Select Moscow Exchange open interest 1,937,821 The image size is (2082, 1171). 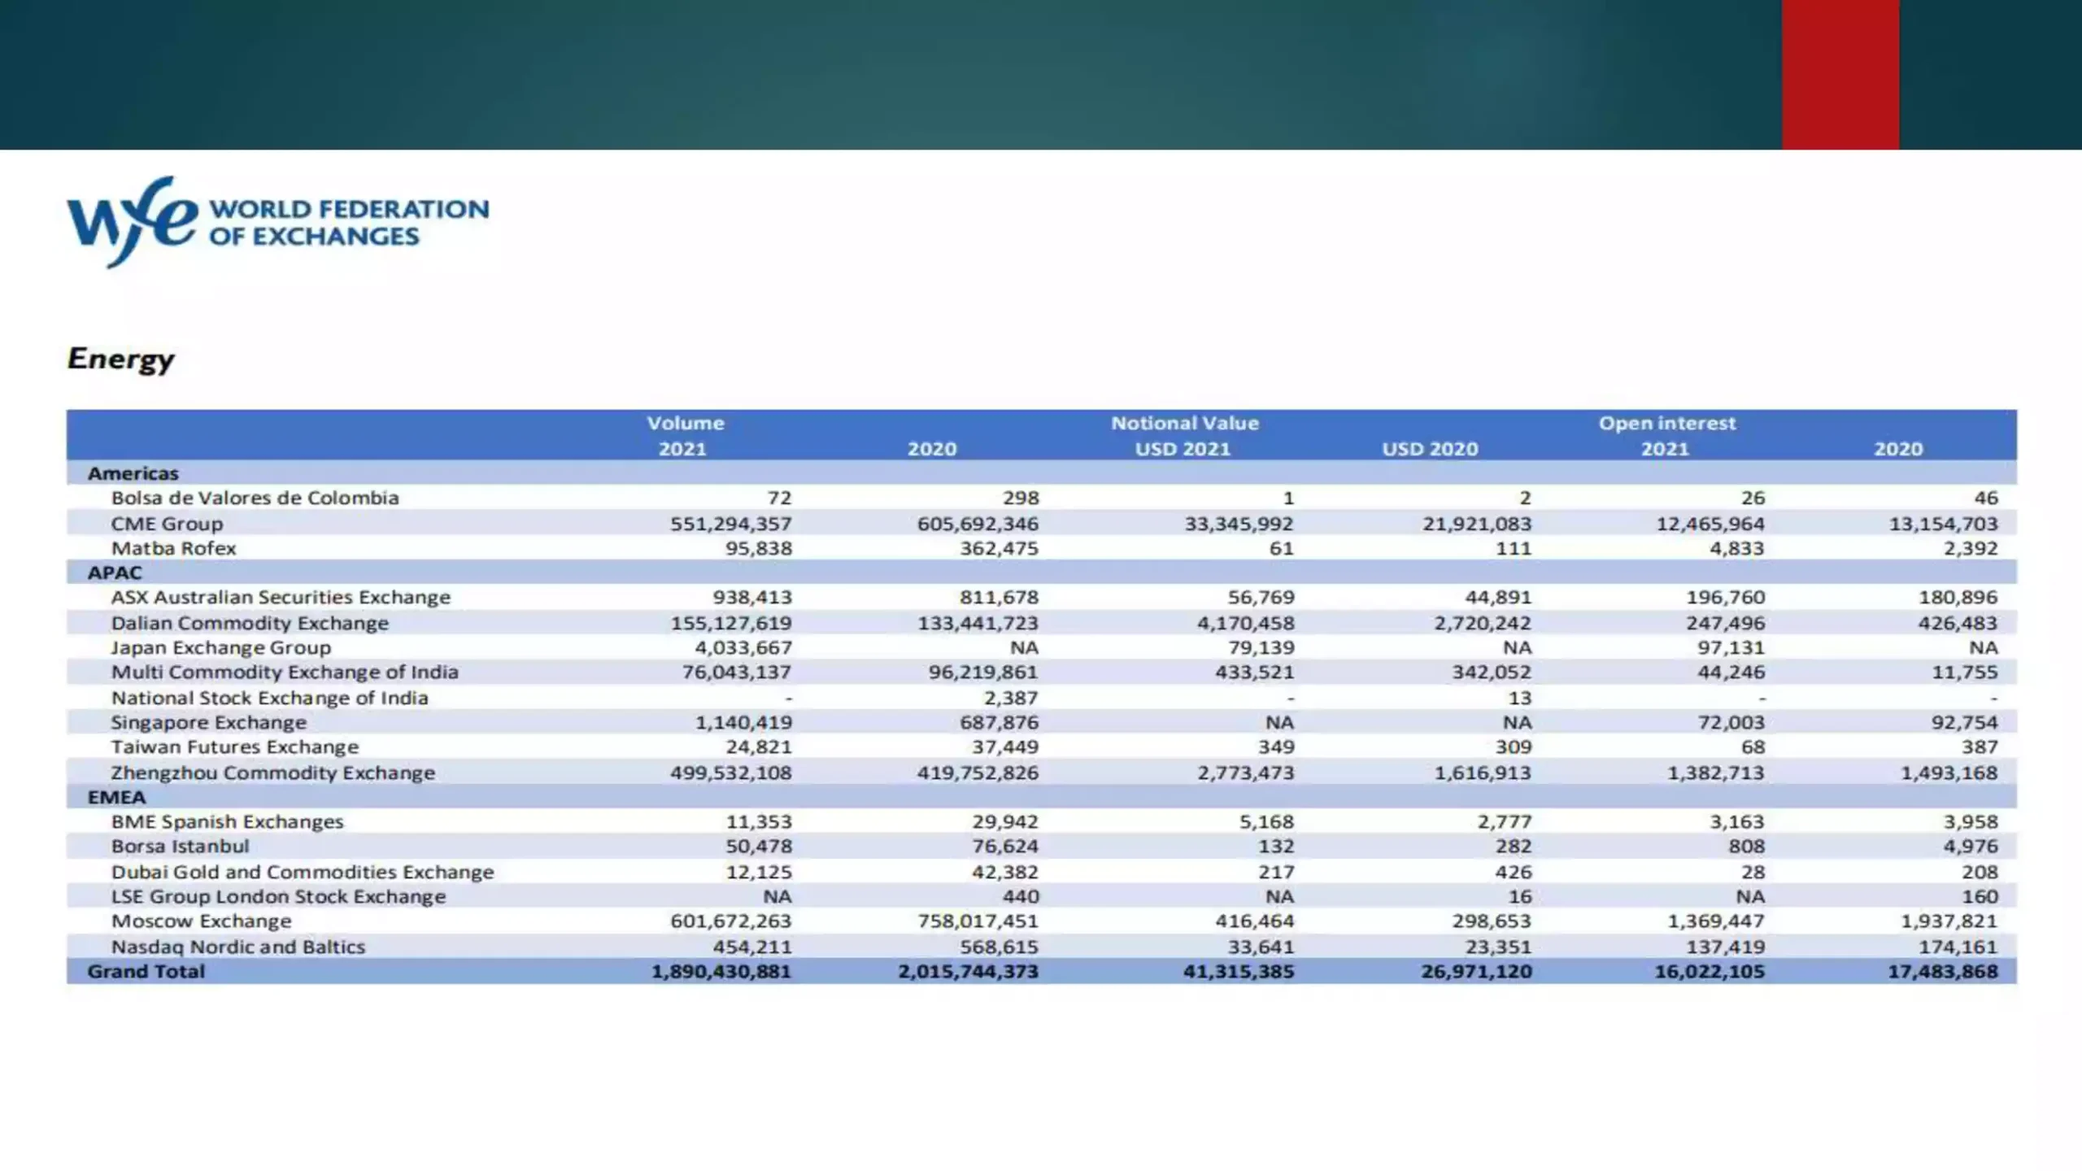tap(1949, 921)
